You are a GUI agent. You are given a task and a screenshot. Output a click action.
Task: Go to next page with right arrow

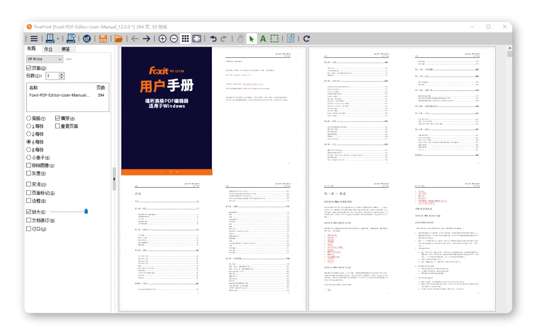pos(146,39)
